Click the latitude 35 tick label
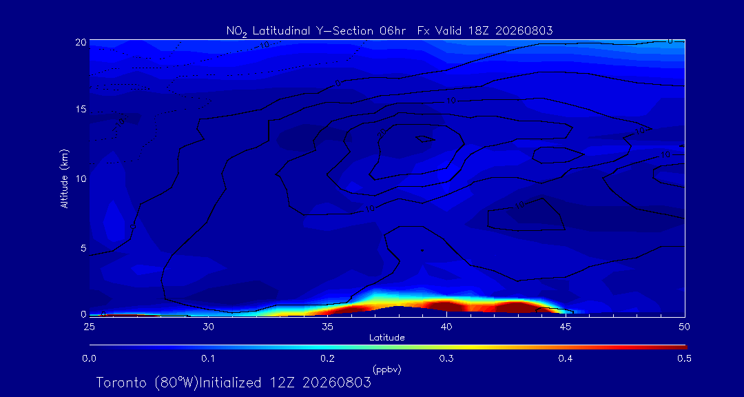Screen dimensions: 744x397 click(327, 327)
